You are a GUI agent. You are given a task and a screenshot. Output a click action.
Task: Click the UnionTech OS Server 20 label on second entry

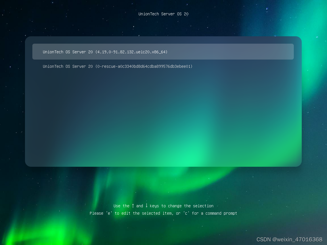(68, 66)
